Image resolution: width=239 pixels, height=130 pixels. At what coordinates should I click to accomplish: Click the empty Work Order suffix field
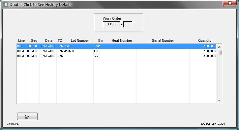pos(128,24)
